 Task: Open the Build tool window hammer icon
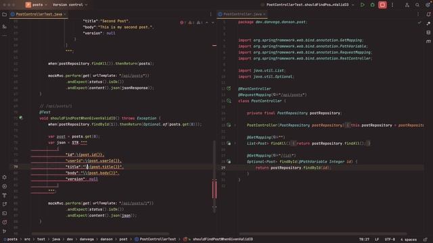[x=5, y=195]
